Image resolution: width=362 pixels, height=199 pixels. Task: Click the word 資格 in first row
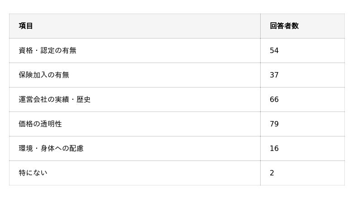pyautogui.click(x=26, y=50)
